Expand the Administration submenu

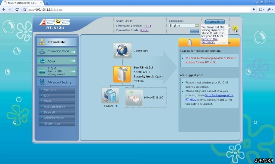[57, 118]
